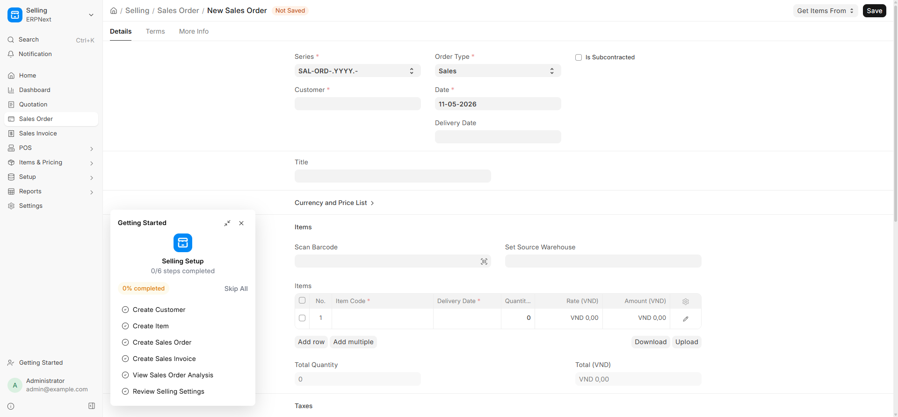Viewport: 898px width, 417px height.
Task: Click the Add row button
Action: [x=311, y=342]
